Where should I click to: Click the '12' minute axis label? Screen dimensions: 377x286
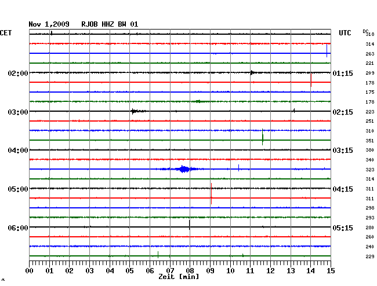(x=270, y=271)
